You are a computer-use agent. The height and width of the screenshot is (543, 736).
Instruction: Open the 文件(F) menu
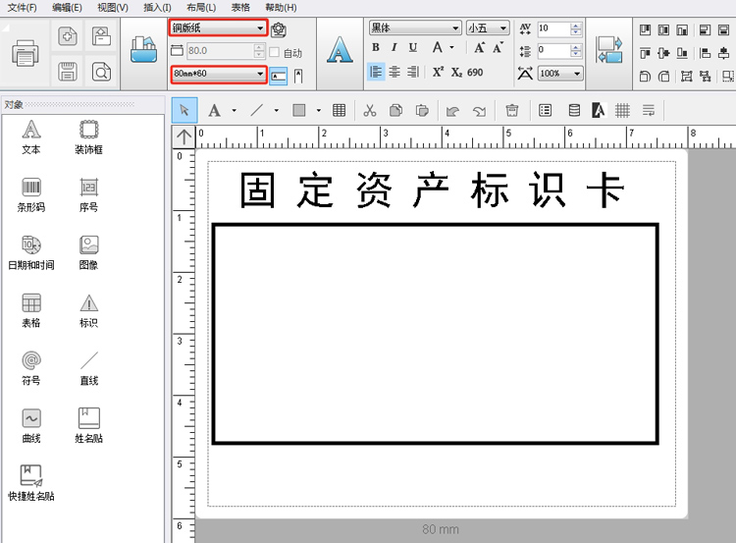pyautogui.click(x=22, y=8)
